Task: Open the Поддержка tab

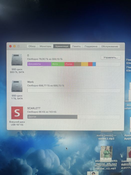Action: coord(91,46)
